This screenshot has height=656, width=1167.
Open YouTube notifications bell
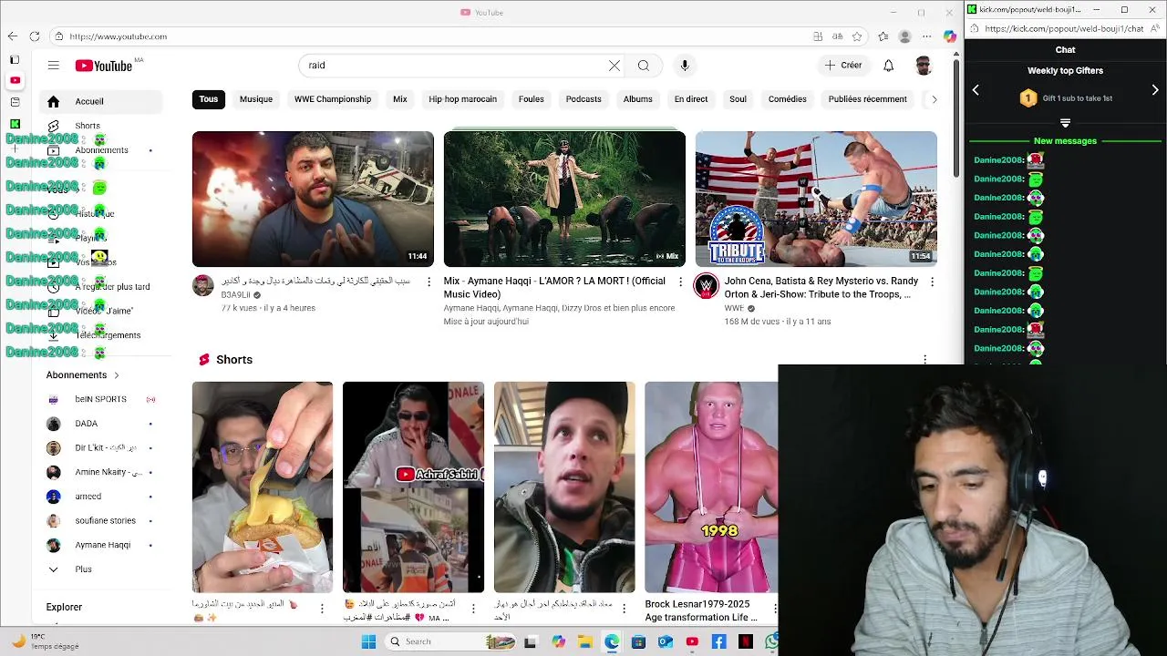888,66
